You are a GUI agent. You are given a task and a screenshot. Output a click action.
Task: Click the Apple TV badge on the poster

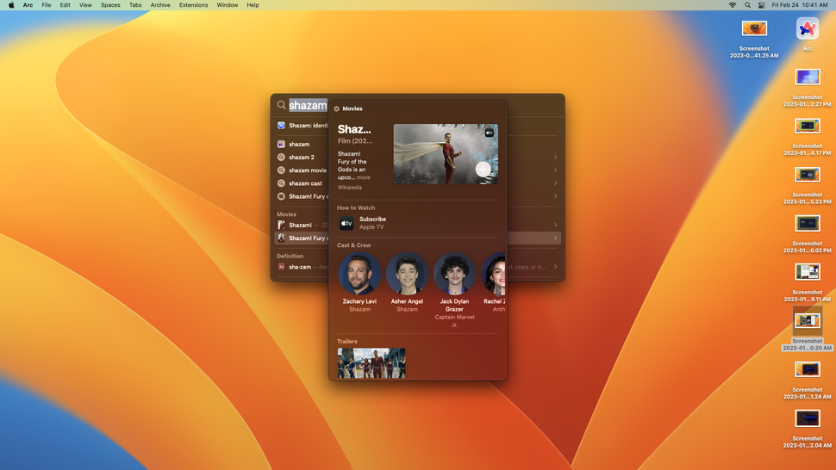pyautogui.click(x=489, y=133)
